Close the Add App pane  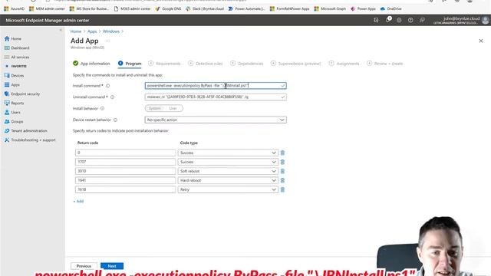click(x=481, y=41)
